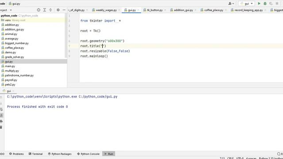Open Project panel settings gear

pos(58,10)
